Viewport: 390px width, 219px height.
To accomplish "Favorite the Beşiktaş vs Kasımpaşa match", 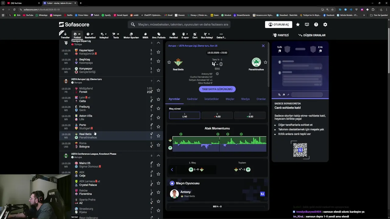I will coord(158,61).
